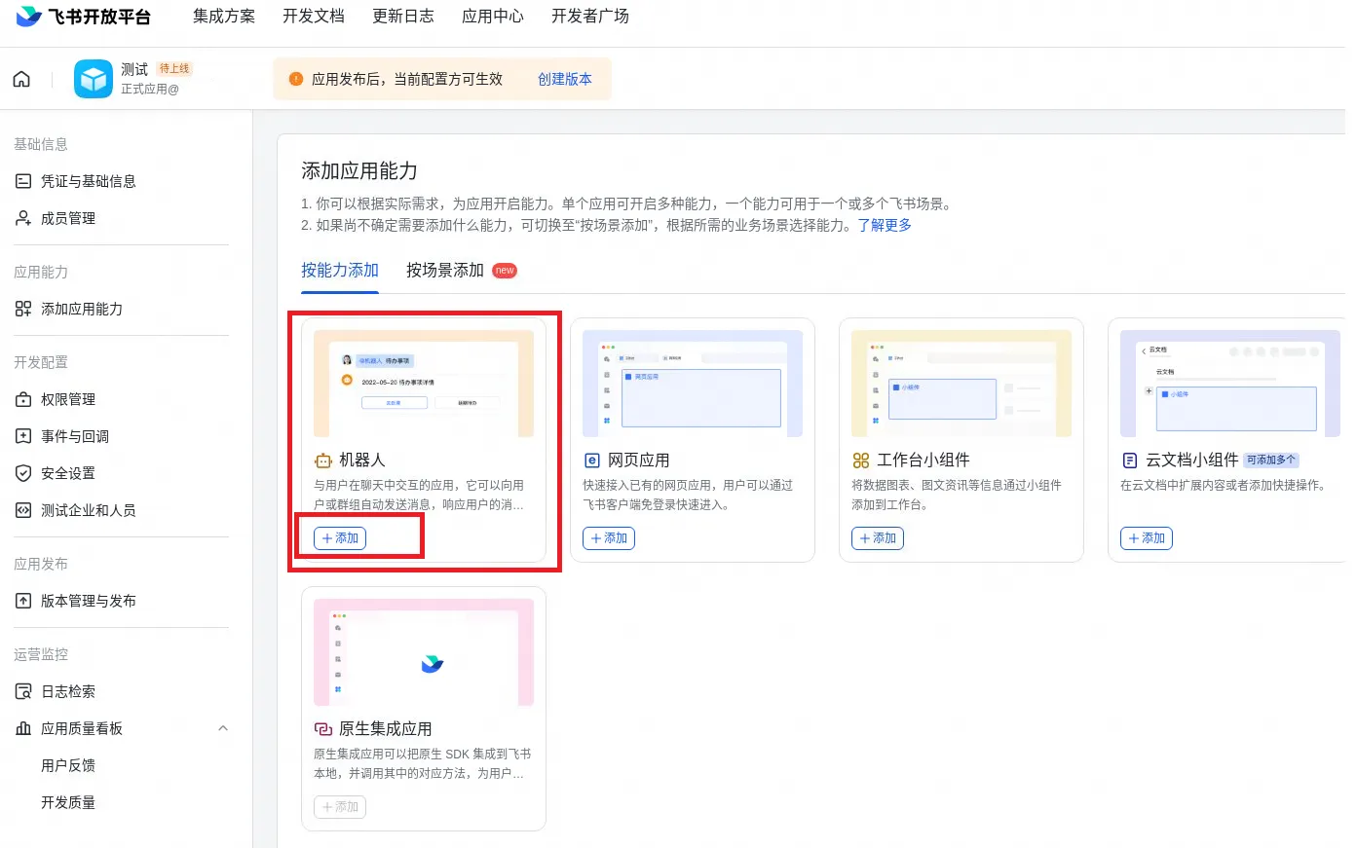Click the 云文档小组件 card title

pyautogui.click(x=1192, y=461)
